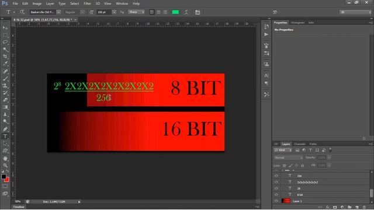Screen dimensions: 374x210
Task: Open Character and Paragraph panels icon
Action: coord(198,12)
